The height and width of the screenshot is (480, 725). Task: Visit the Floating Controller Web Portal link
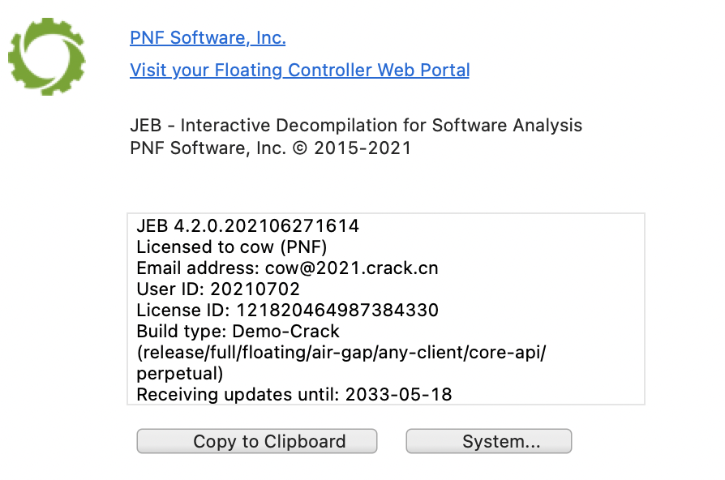pos(299,71)
